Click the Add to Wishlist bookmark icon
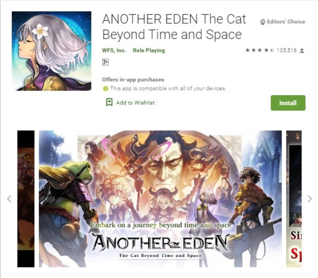 tap(110, 102)
